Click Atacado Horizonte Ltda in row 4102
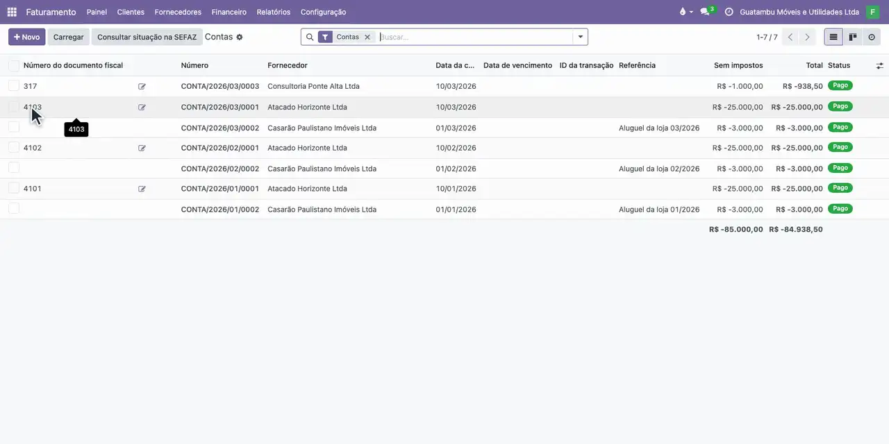 click(307, 148)
